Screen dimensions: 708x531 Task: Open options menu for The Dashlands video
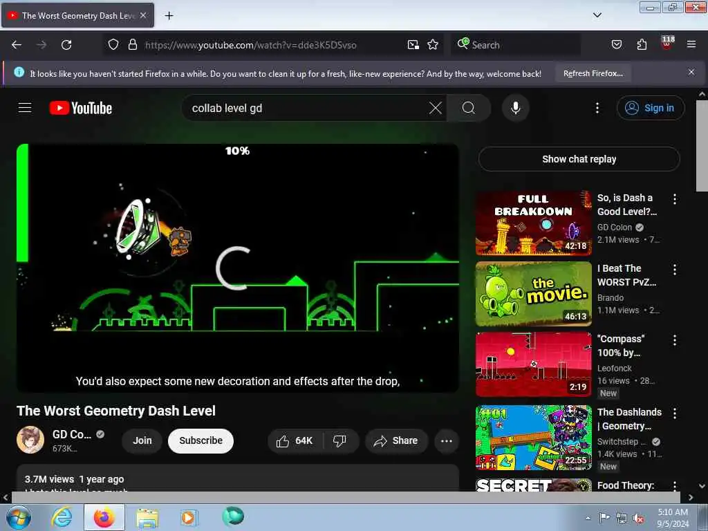(x=675, y=413)
